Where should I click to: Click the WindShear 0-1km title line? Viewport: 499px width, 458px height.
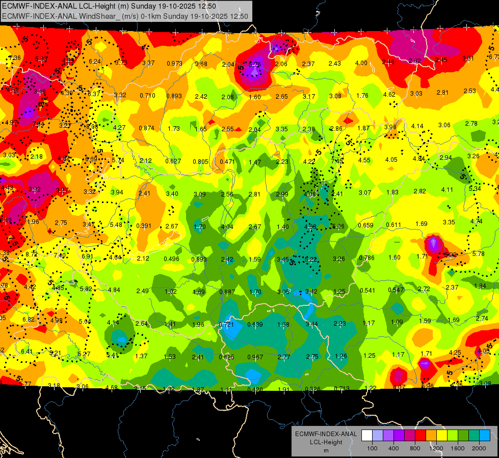click(x=125, y=16)
